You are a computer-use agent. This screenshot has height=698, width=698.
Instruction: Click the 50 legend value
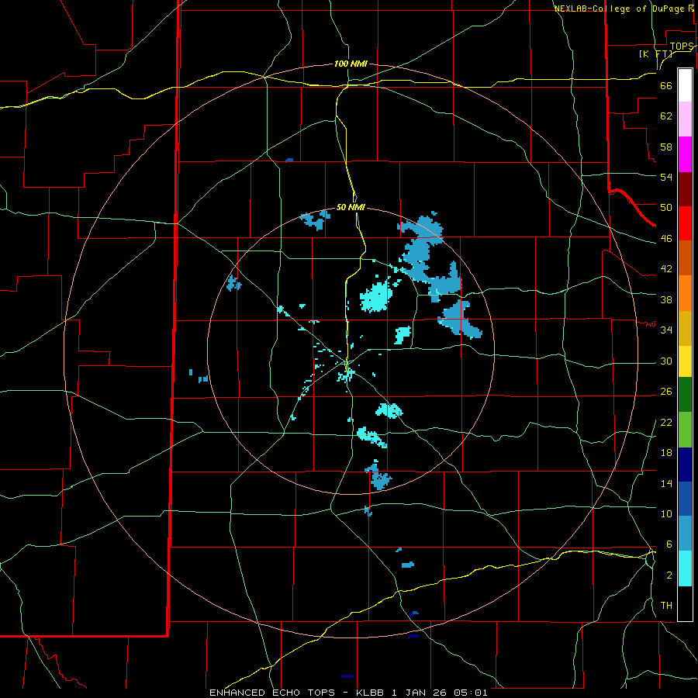tap(666, 207)
